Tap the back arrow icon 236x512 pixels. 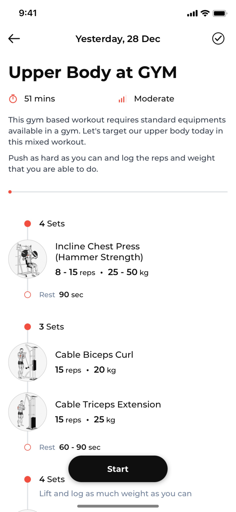click(14, 39)
